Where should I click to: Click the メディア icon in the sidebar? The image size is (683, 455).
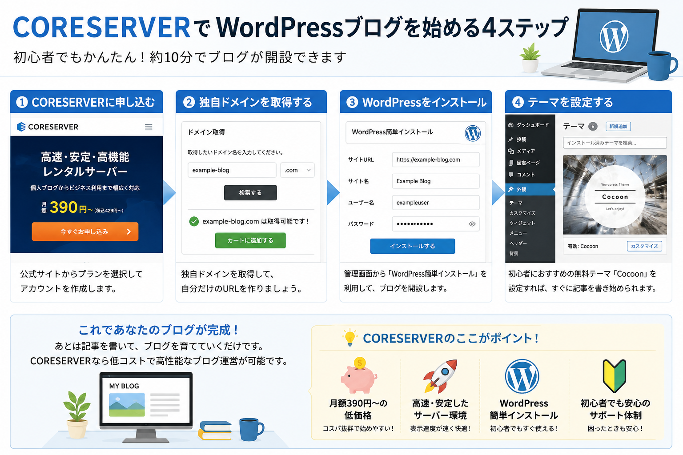point(511,151)
